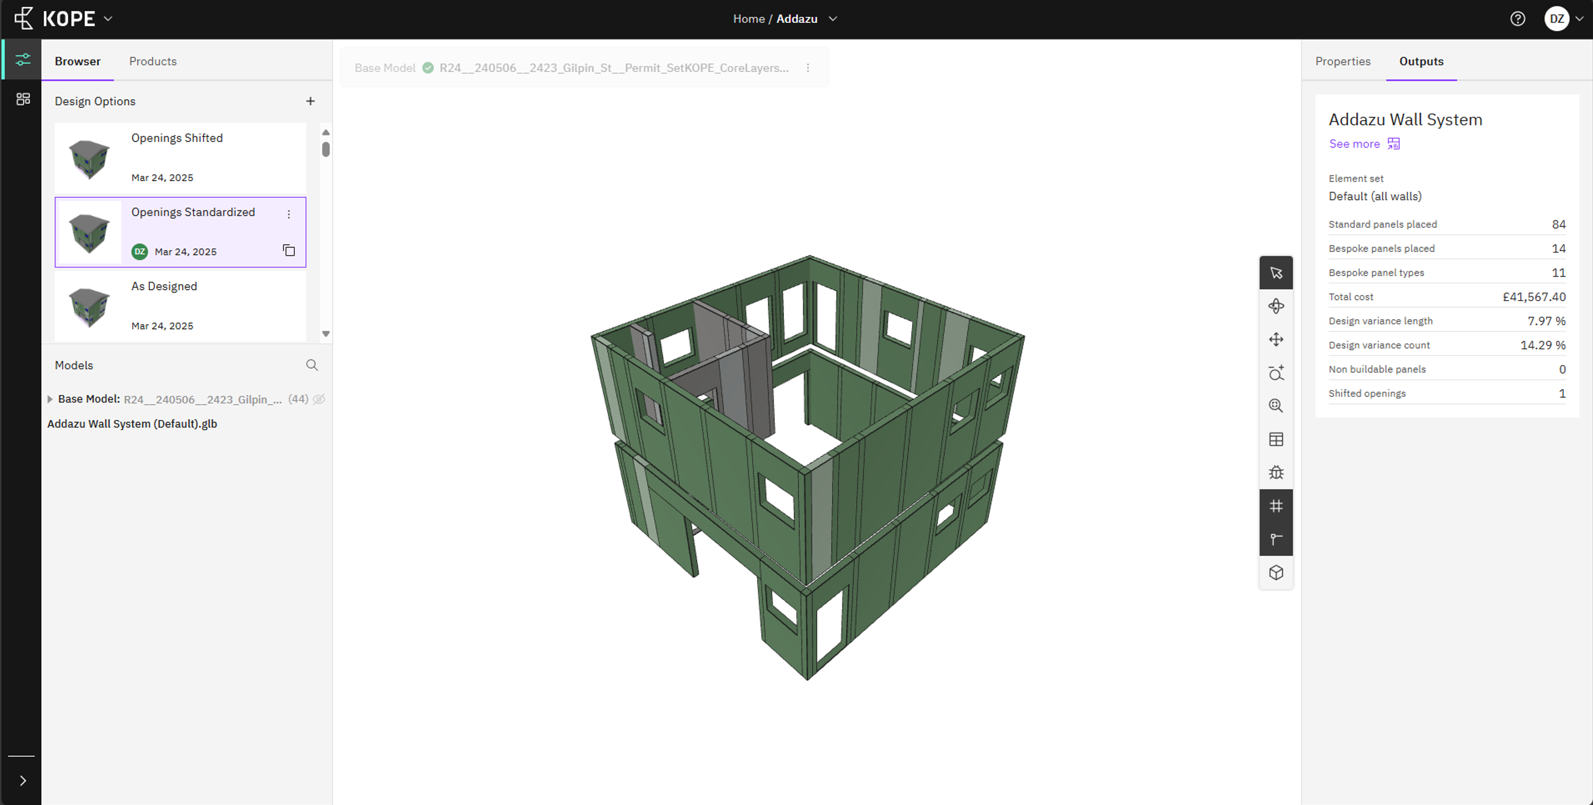
Task: Click the Base Model green check status icon
Action: click(x=427, y=67)
